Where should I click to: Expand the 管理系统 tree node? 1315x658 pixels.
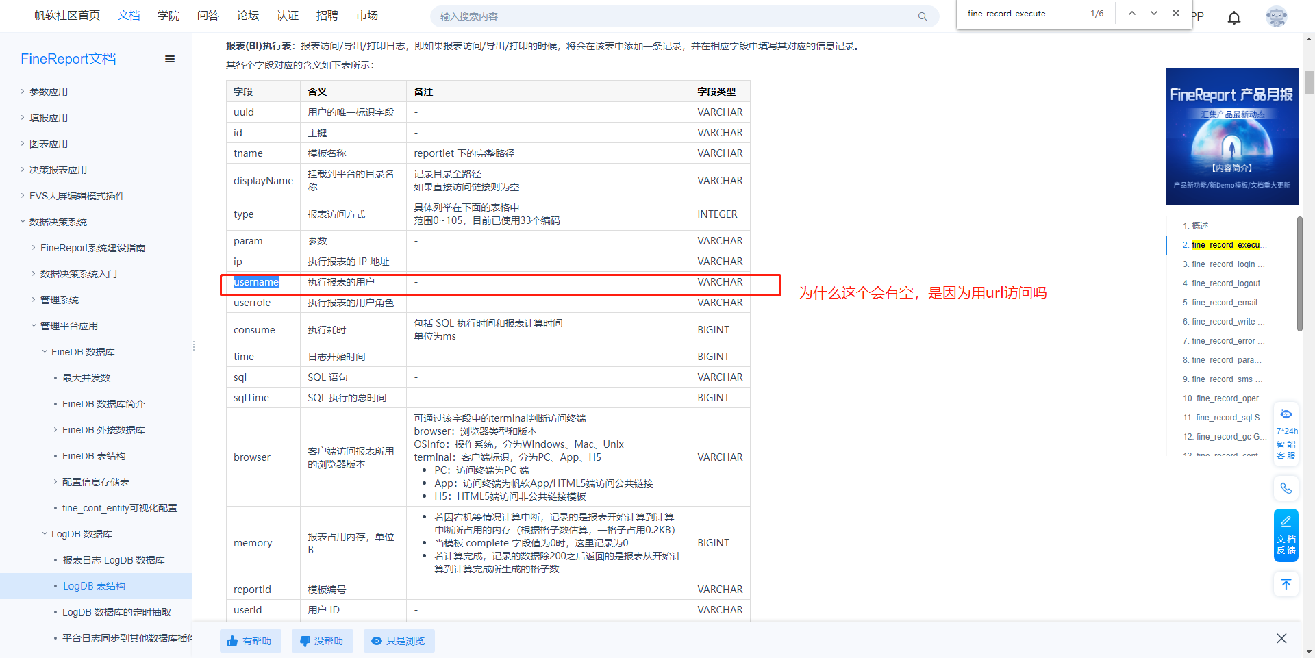(x=34, y=300)
